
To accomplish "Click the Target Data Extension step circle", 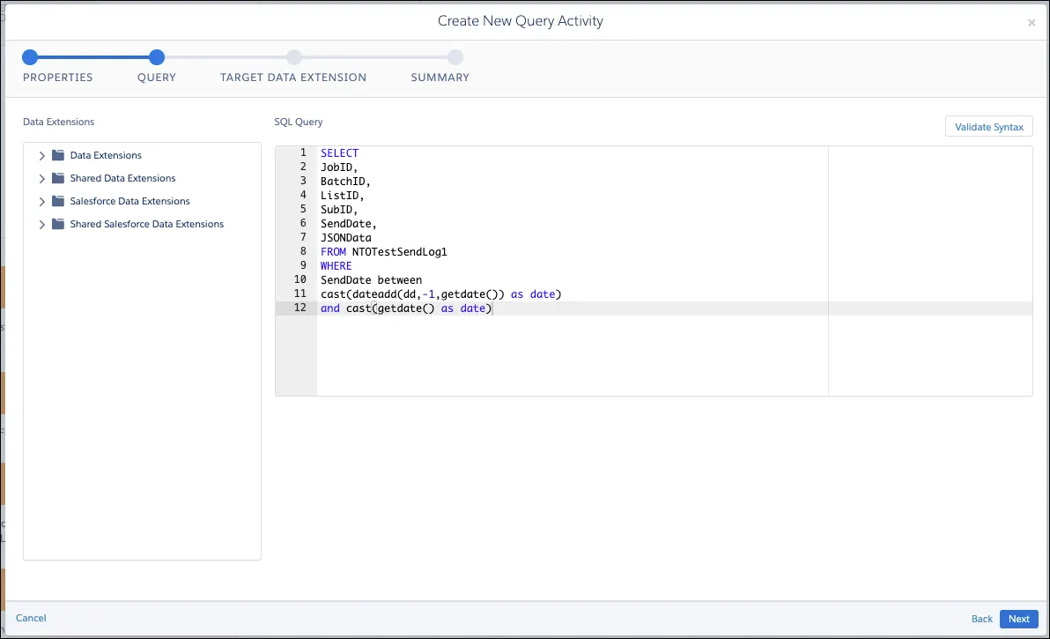I will click(x=294, y=56).
